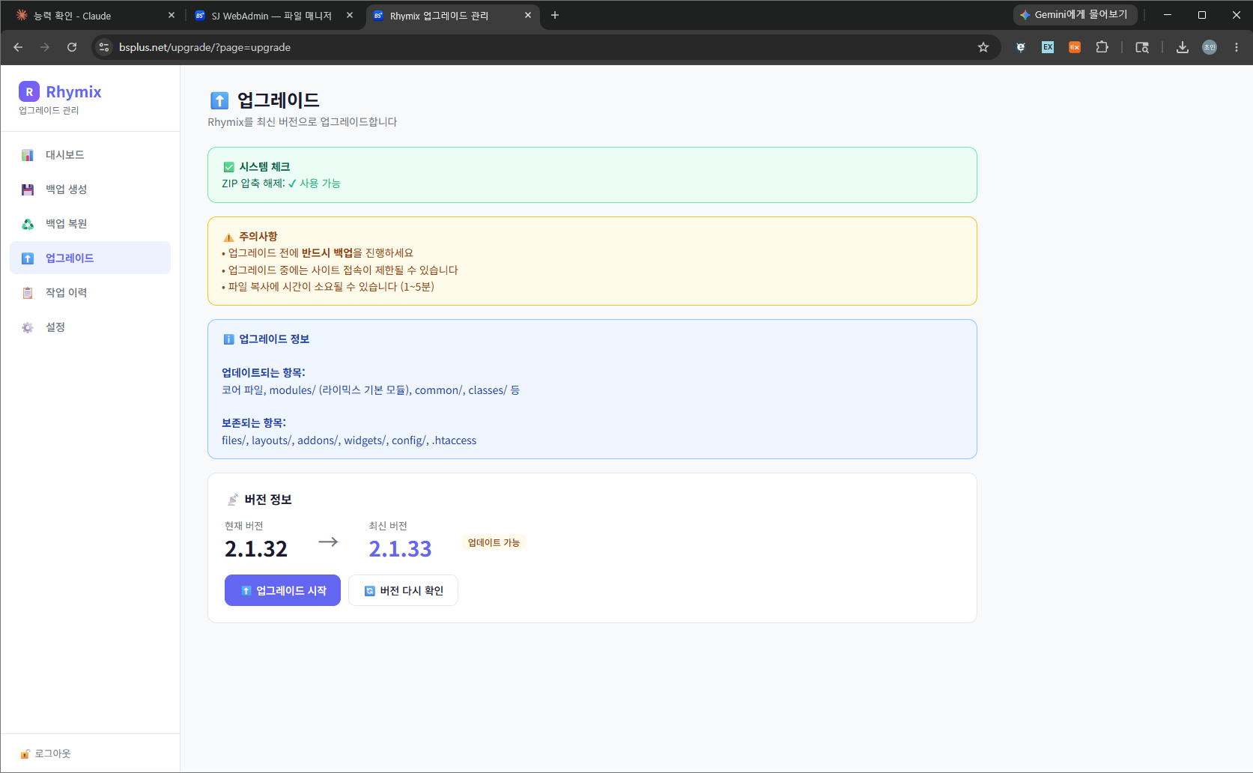Click the icon beside 버전 정보 heading
The width and height of the screenshot is (1253, 773).
tap(233, 500)
